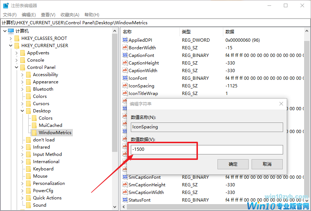This screenshot has width=311, height=211.
Task: Expand the Personalization key node
Action: (x=22, y=183)
